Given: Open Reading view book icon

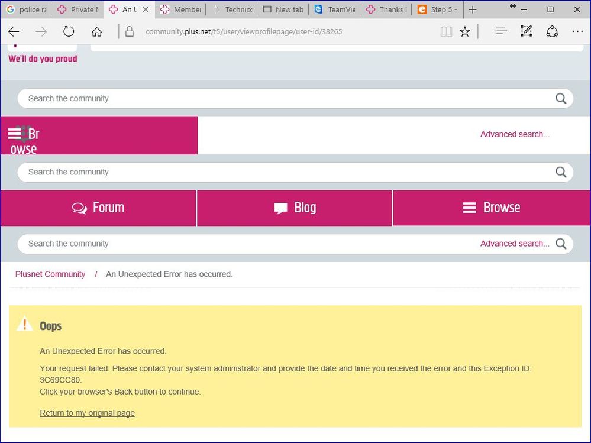Looking at the screenshot, I should pos(446,32).
